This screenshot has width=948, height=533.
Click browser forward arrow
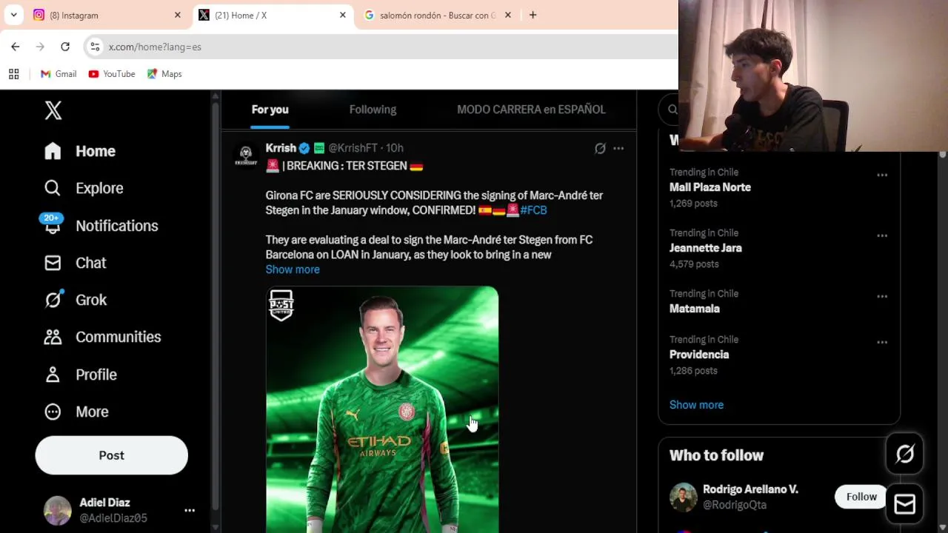(41, 47)
